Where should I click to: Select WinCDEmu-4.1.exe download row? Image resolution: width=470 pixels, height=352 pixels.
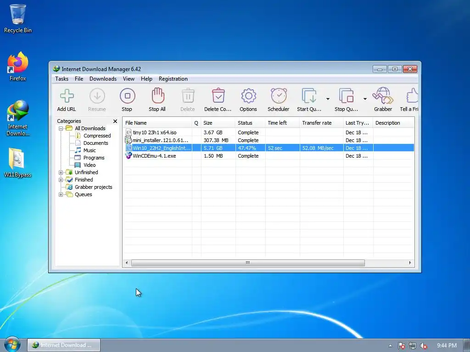pyautogui.click(x=269, y=156)
